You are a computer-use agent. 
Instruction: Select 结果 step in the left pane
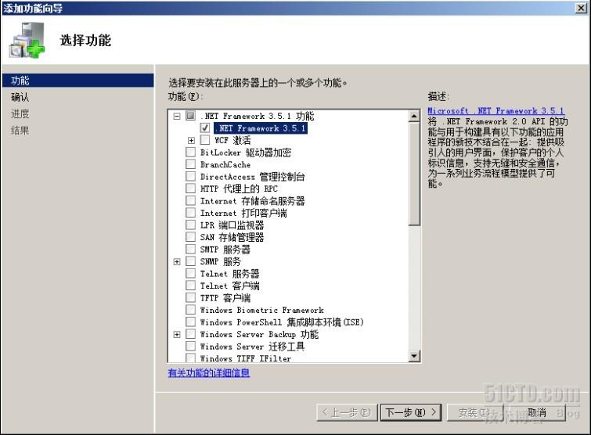(20, 131)
